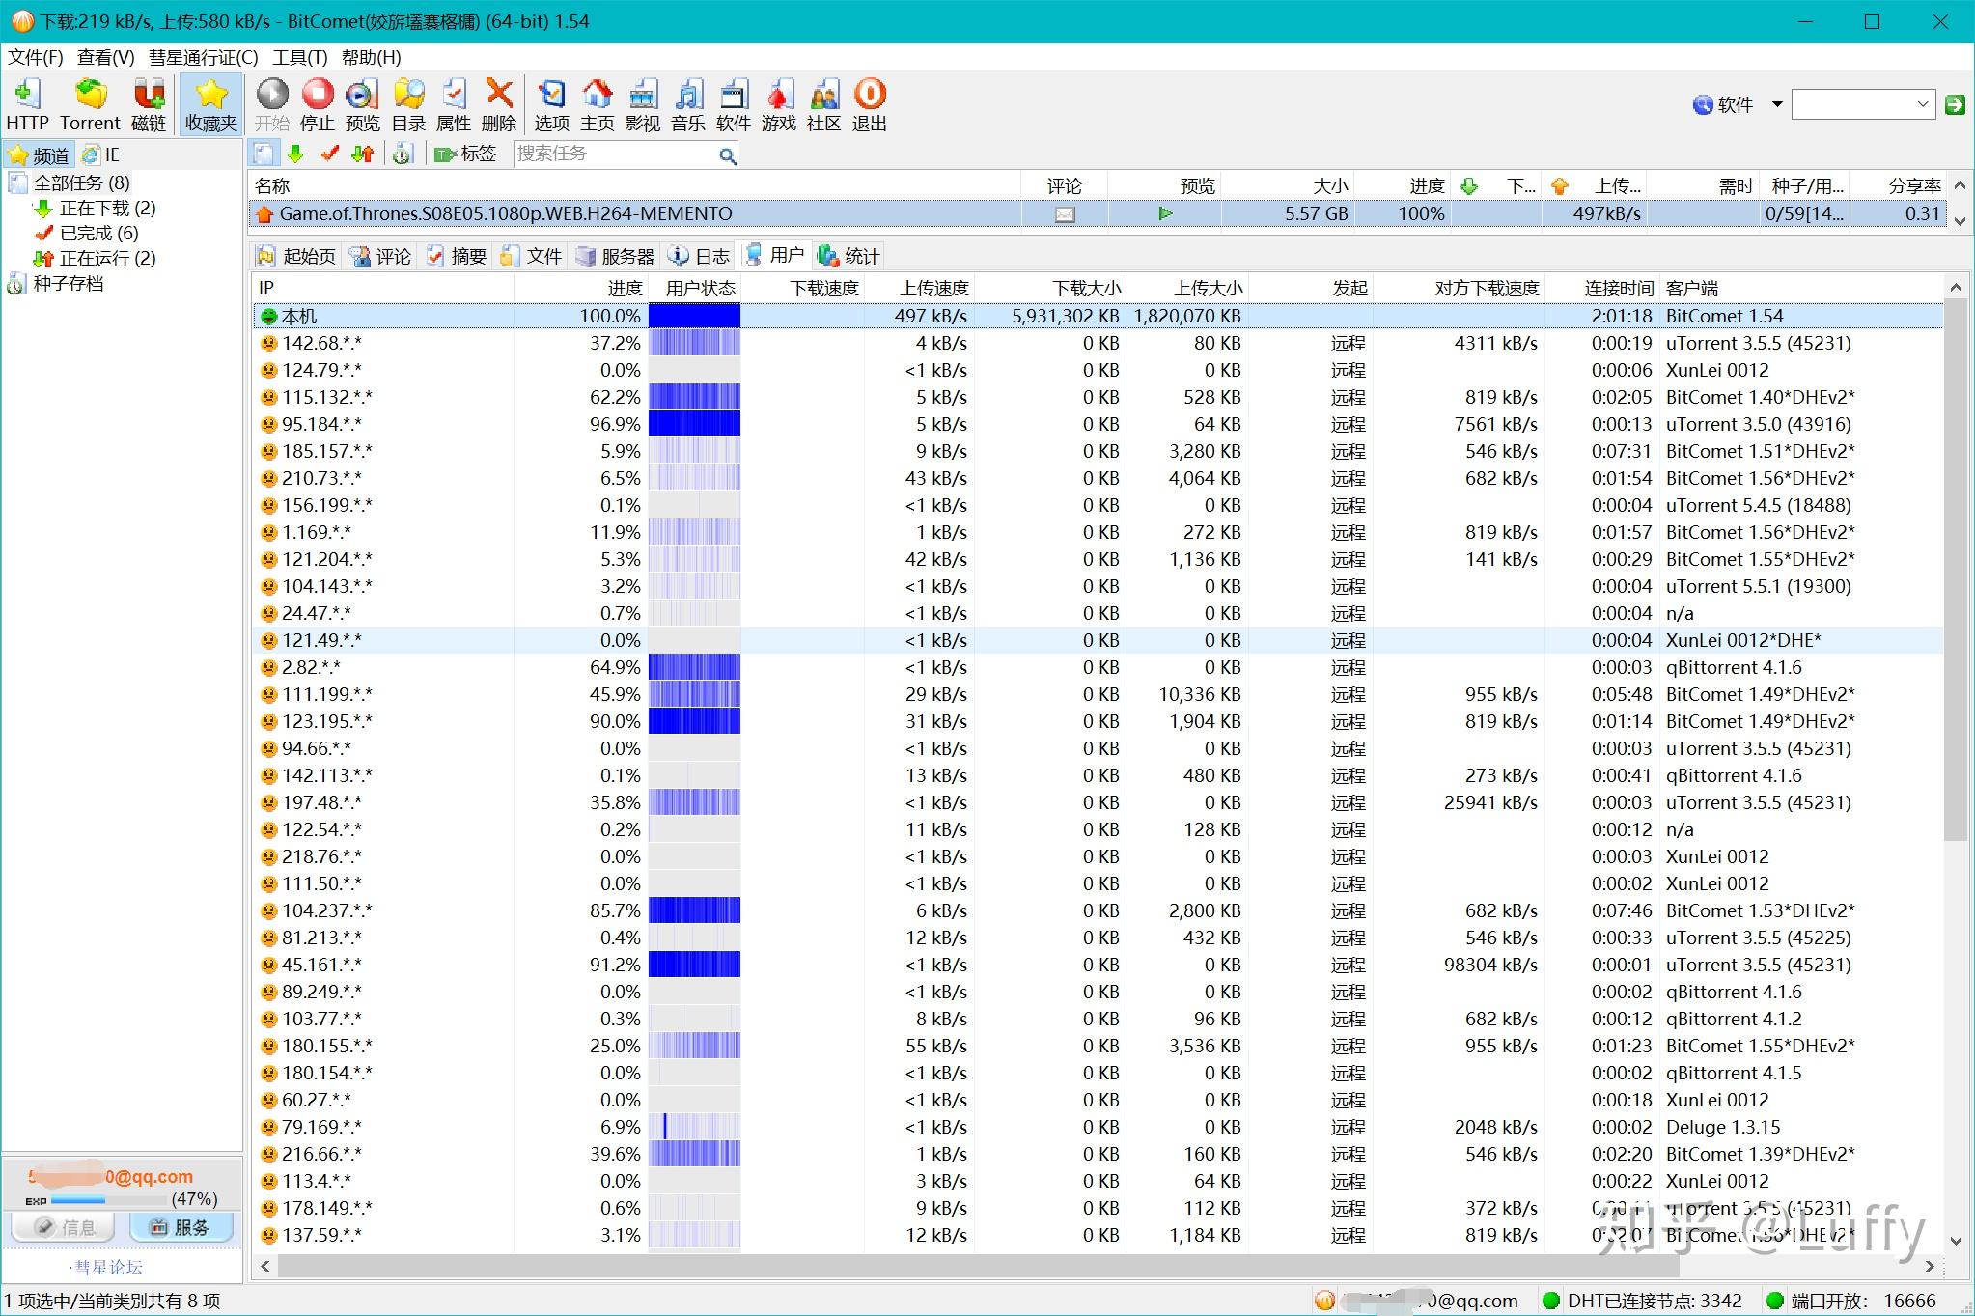Click task list scroll-down arrow
1975x1316 pixels.
[x=1960, y=221]
